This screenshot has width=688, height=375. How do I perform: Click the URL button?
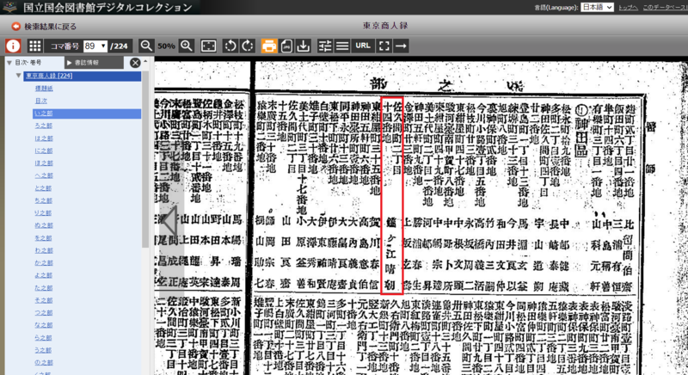(363, 46)
